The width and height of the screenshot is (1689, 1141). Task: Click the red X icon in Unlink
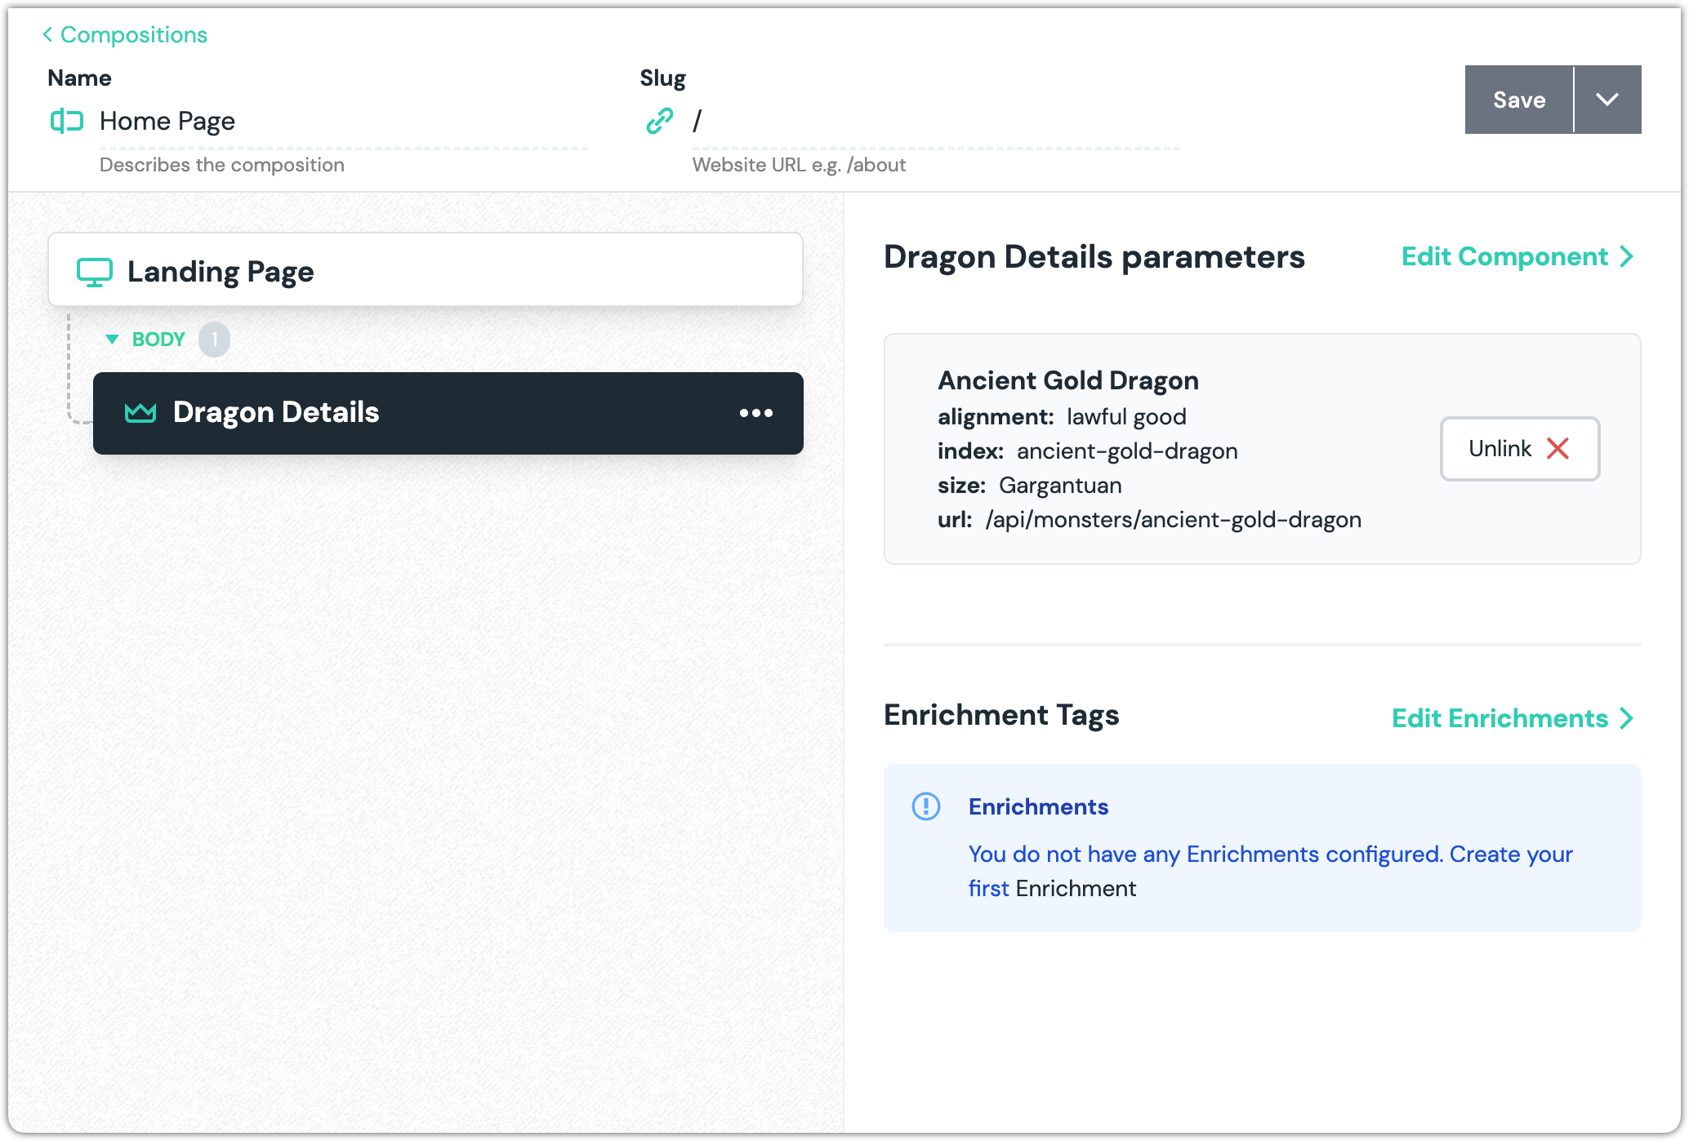click(x=1558, y=449)
